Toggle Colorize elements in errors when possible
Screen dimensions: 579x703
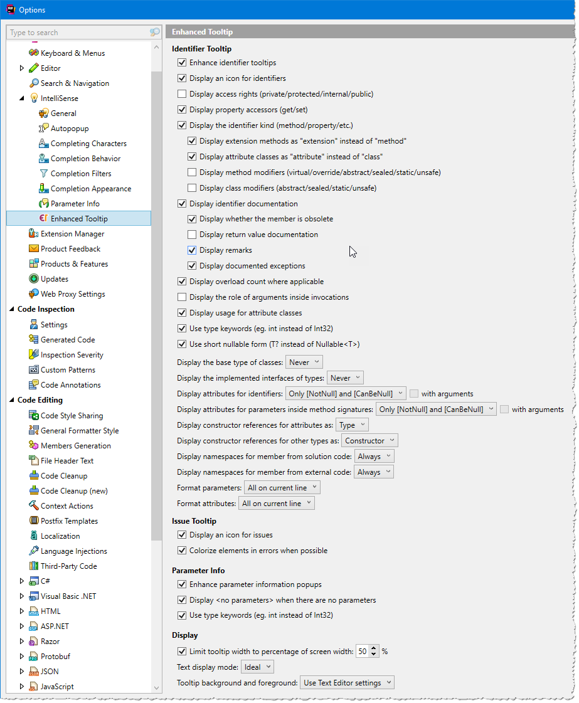click(182, 551)
